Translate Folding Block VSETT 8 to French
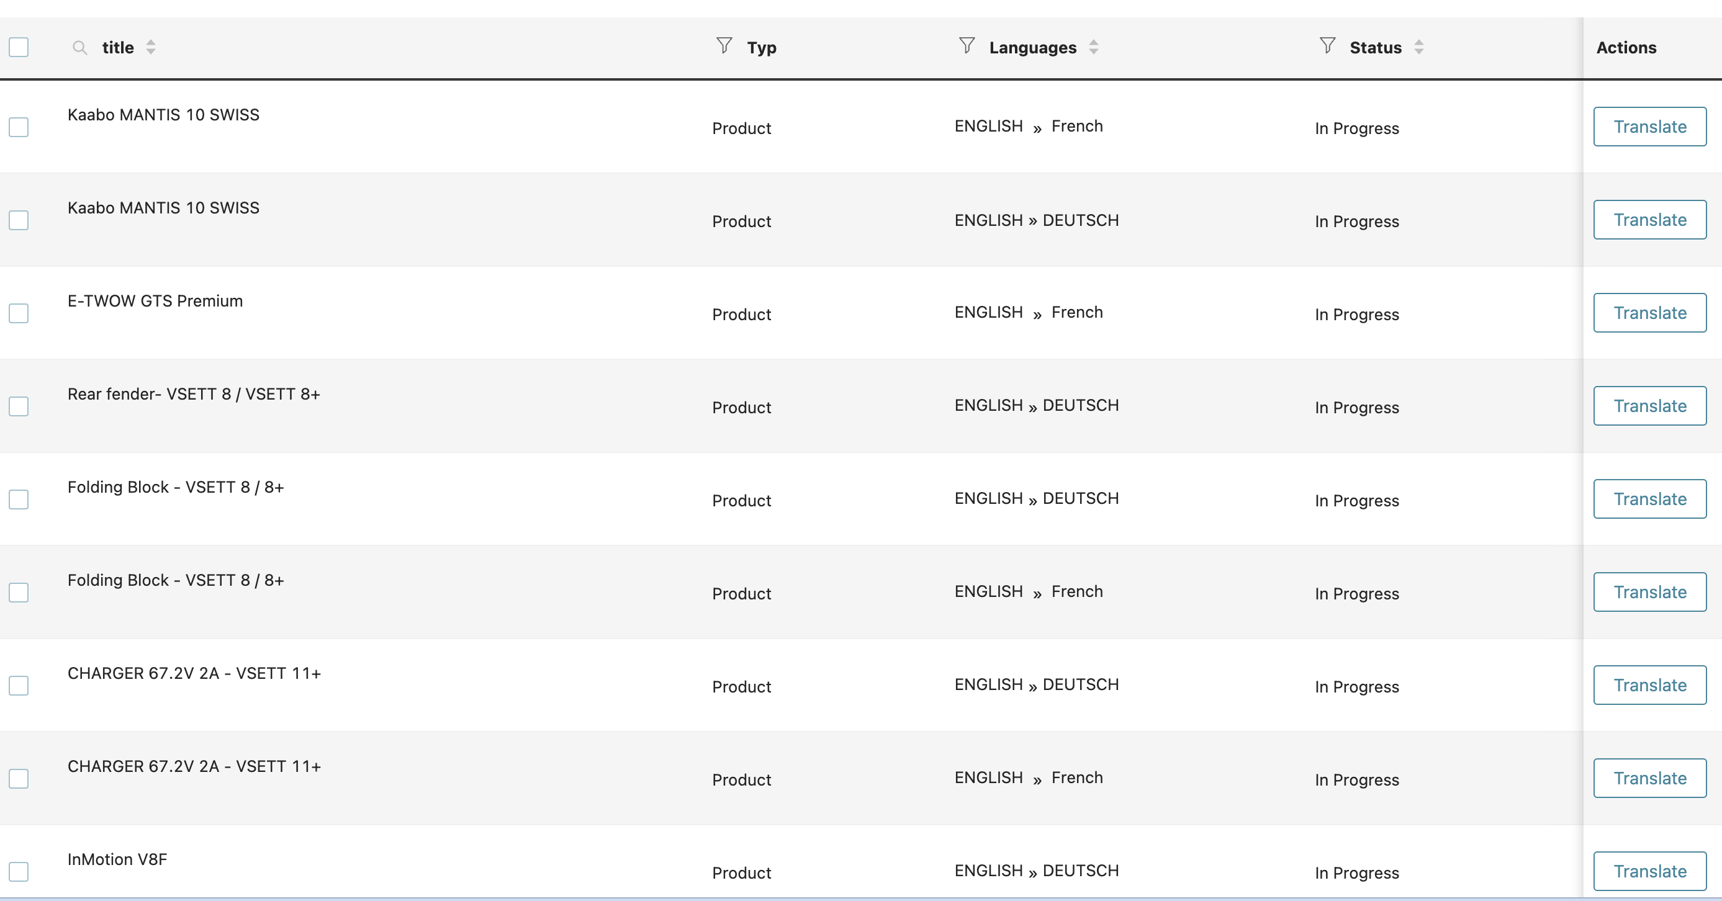This screenshot has height=901, width=1722. tap(1650, 591)
